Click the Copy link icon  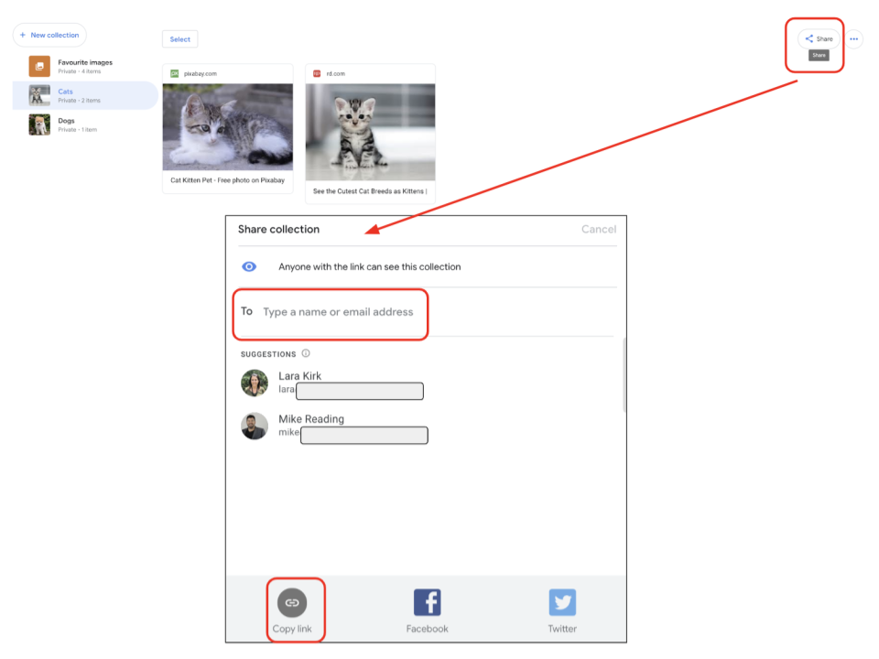pyautogui.click(x=292, y=603)
